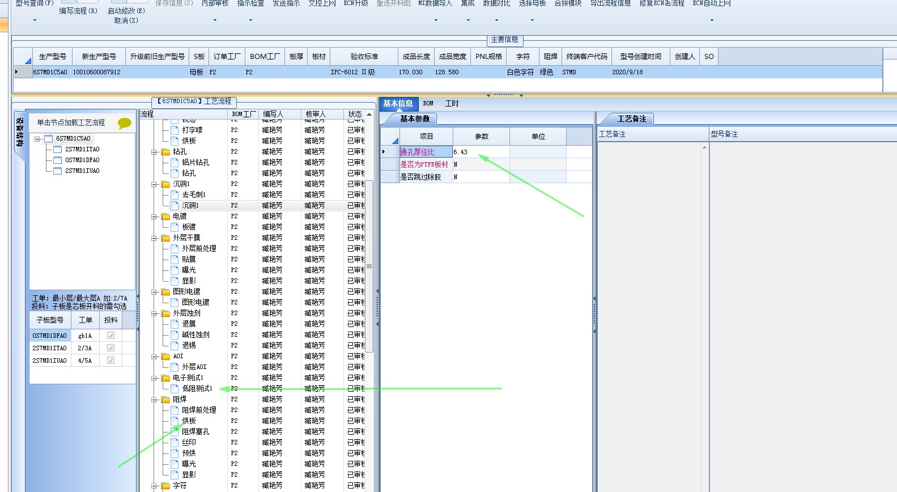Switch to the BOM tab
Viewport: 897px width, 492px height.
[x=428, y=104]
